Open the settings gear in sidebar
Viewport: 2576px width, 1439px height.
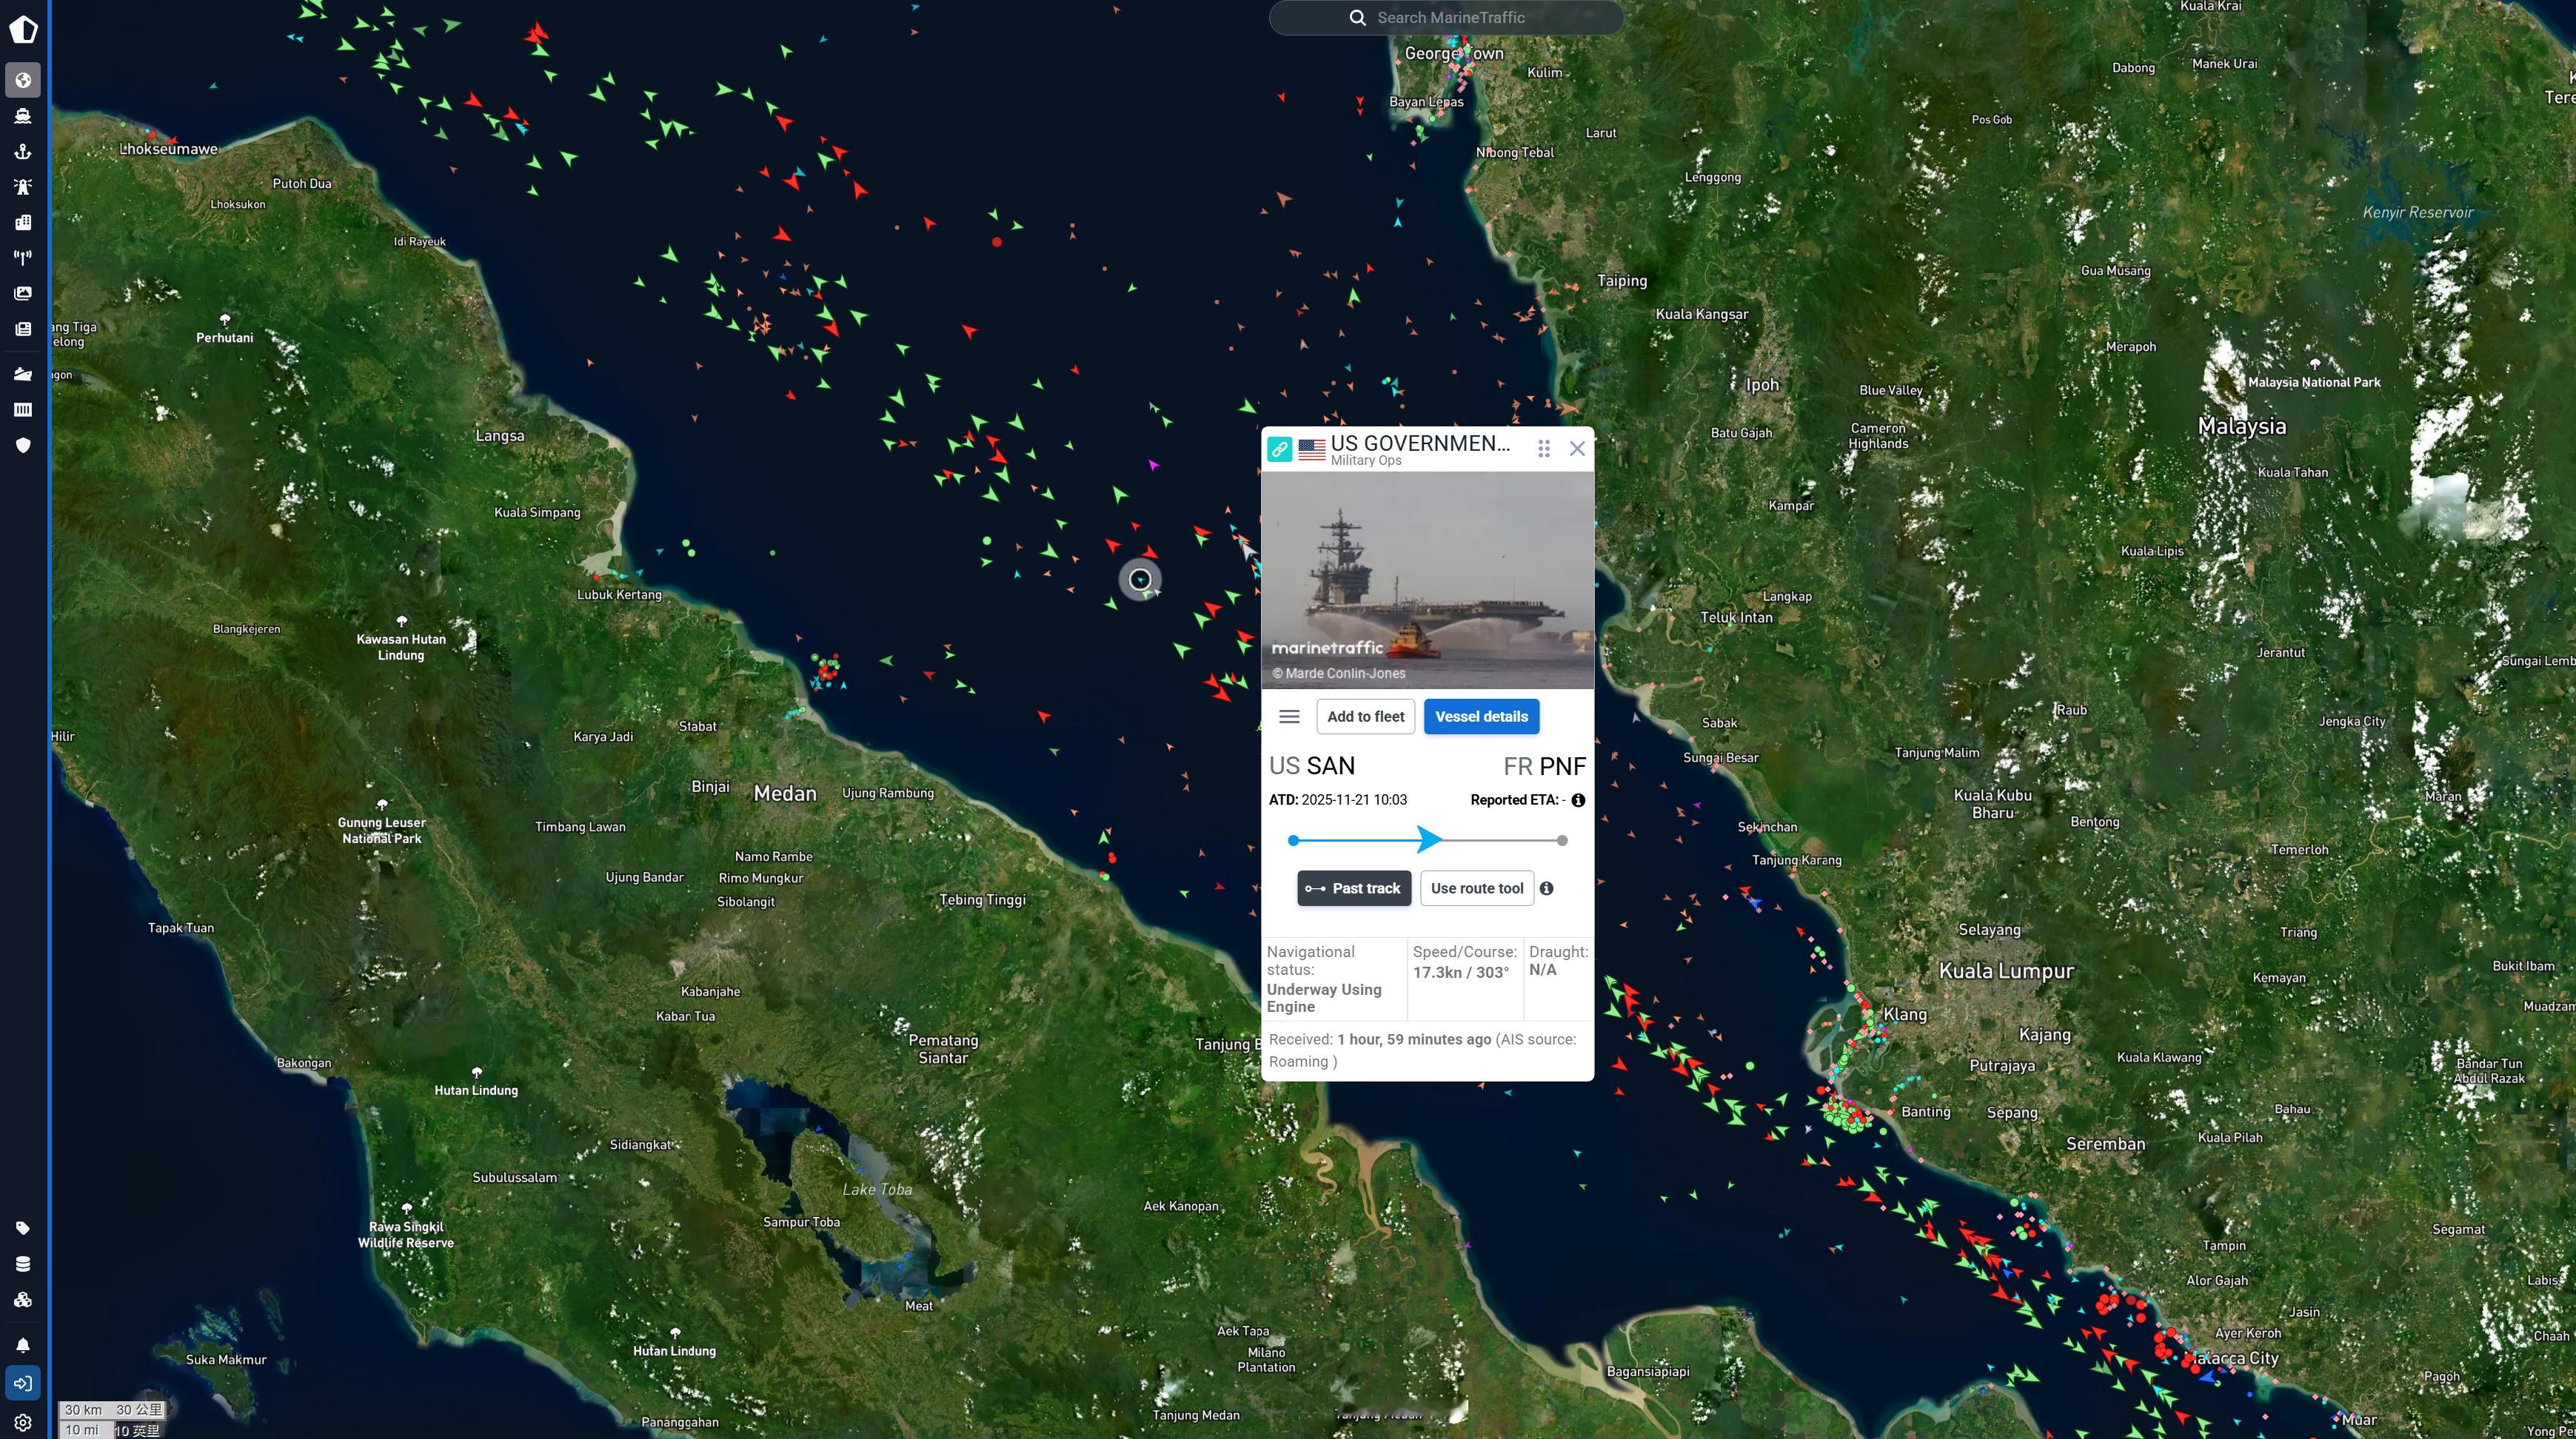[23, 1422]
